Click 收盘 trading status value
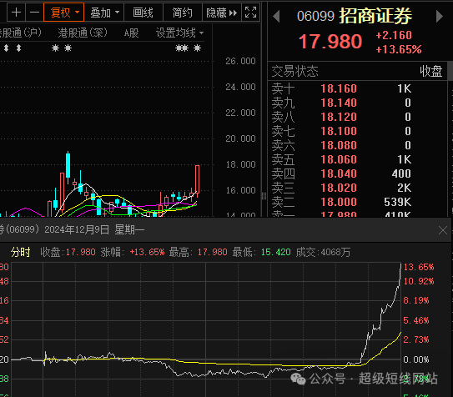This screenshot has width=453, height=397. (430, 71)
